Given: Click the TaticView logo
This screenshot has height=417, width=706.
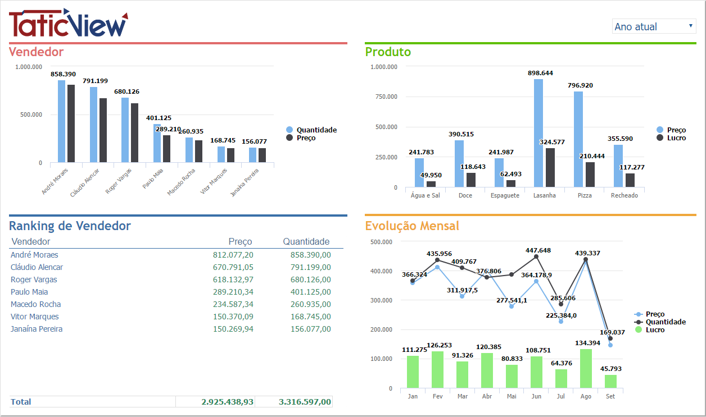Looking at the screenshot, I should [x=69, y=24].
